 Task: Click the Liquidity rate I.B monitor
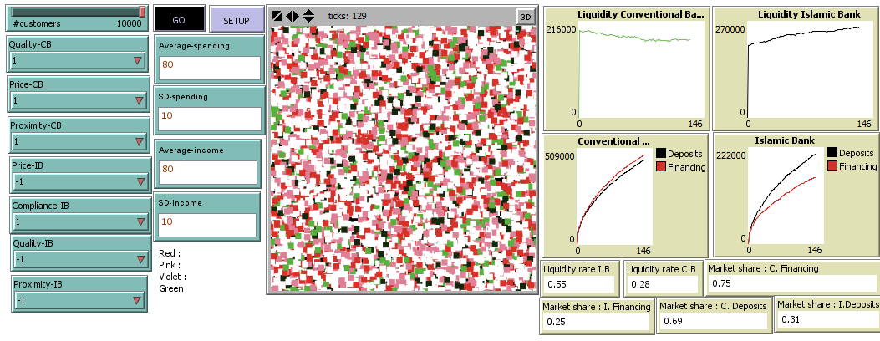578,278
